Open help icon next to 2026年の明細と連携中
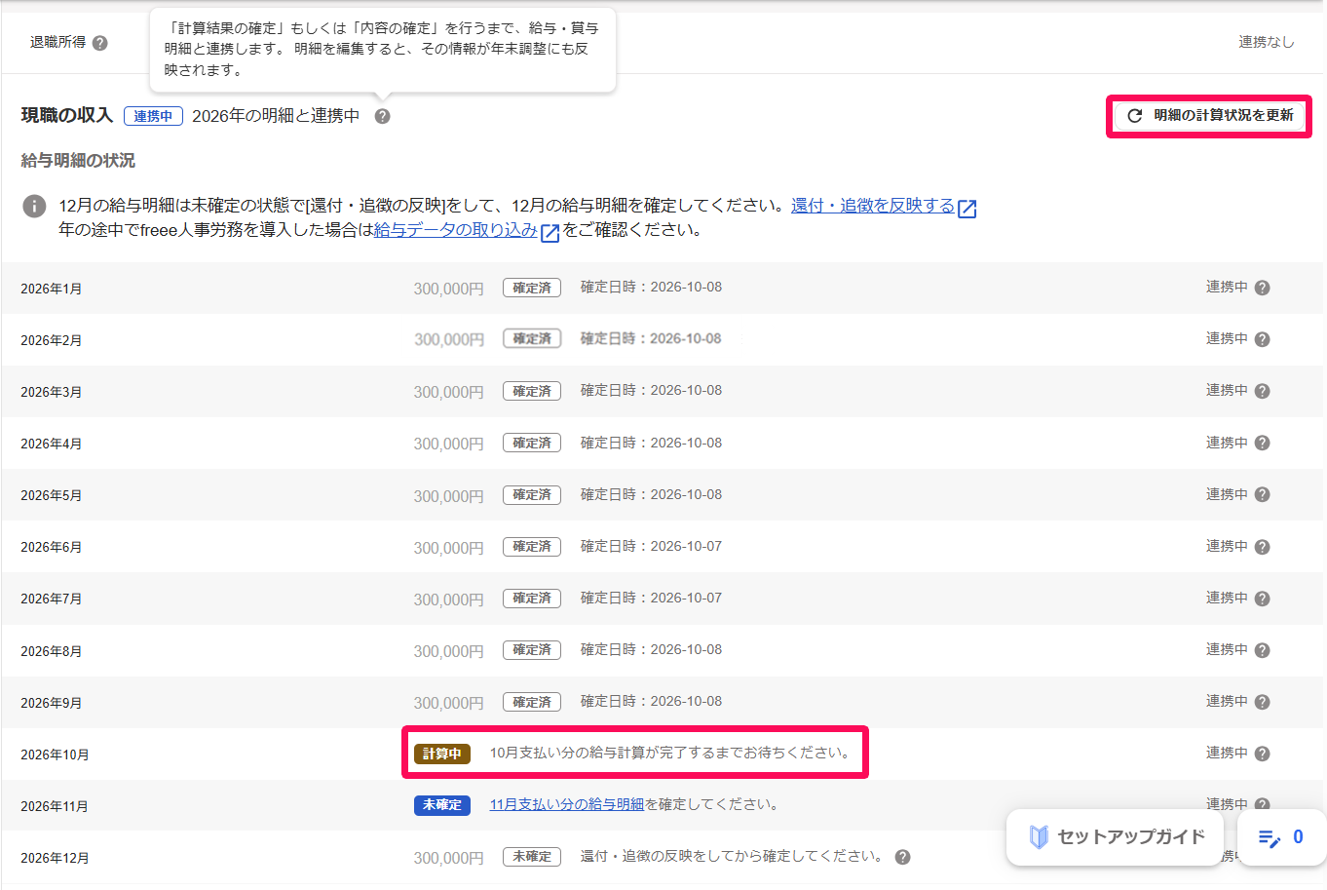This screenshot has height=890, width=1327. pos(382,116)
